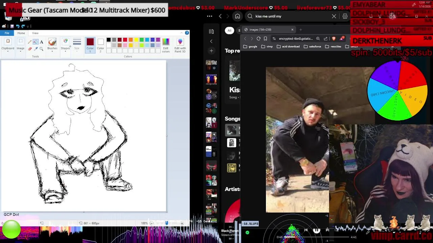The height and width of the screenshot is (243, 433).
Task: Pick the green color swatch
Action: (141, 40)
